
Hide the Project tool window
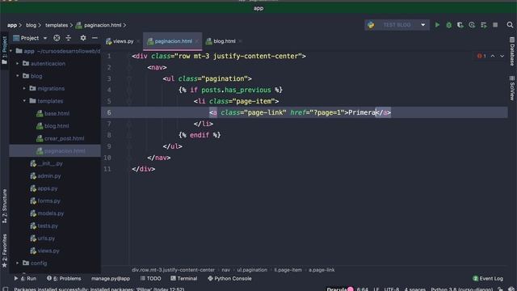95,38
